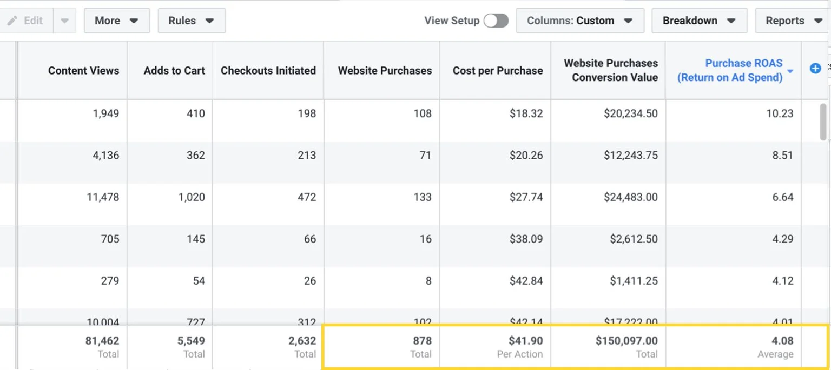This screenshot has width=831, height=370.
Task: Toggle the View Setup switch
Action: tap(496, 21)
